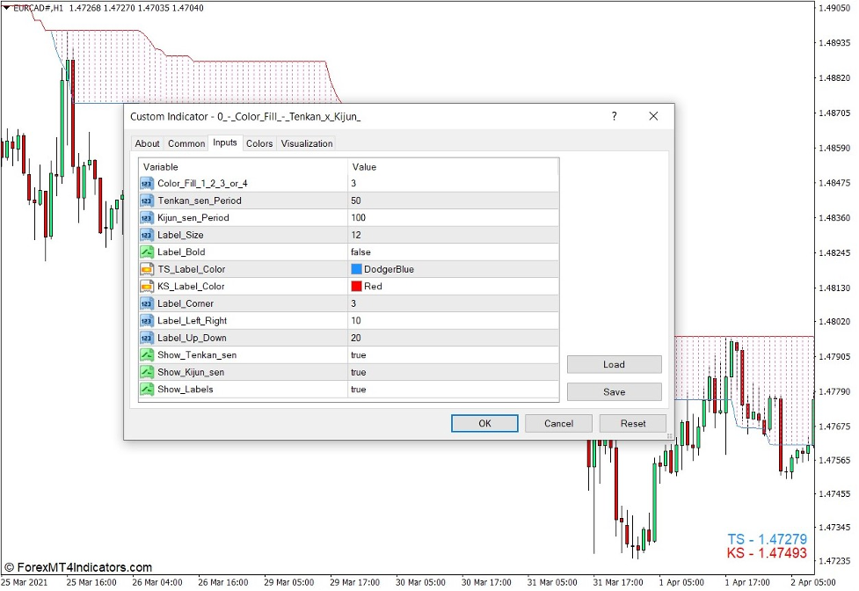Image resolution: width=859 pixels, height=591 pixels.
Task: Click the DodgerBlue color swatch
Action: click(356, 269)
